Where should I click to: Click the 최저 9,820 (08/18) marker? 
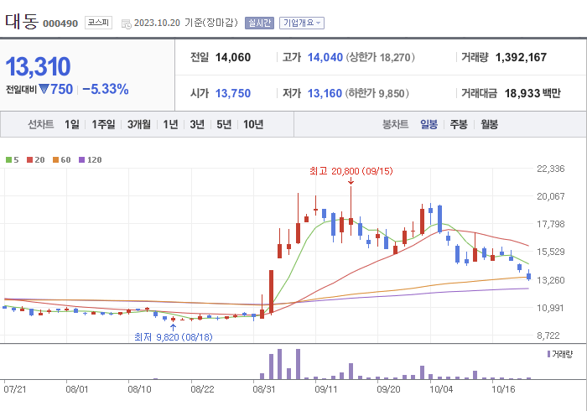click(x=174, y=337)
